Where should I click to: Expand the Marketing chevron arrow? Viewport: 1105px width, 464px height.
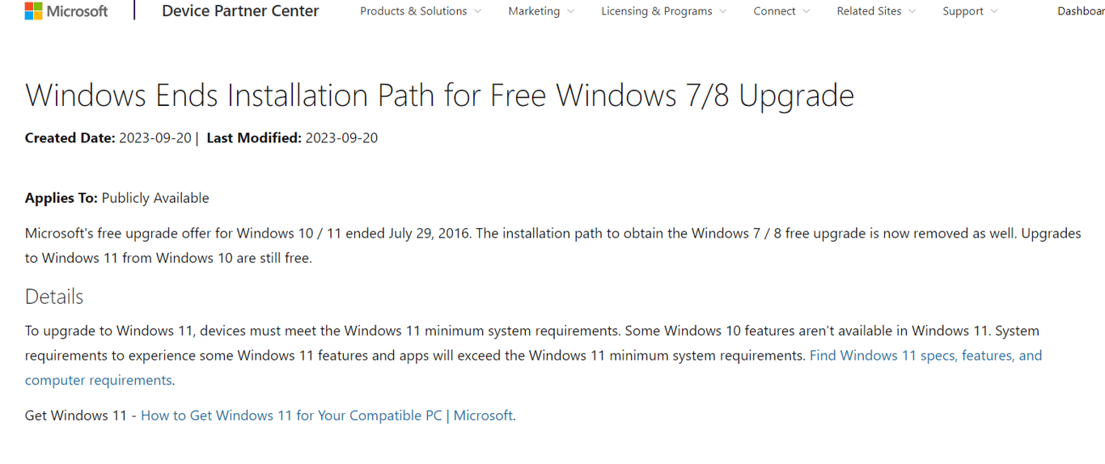pos(571,11)
